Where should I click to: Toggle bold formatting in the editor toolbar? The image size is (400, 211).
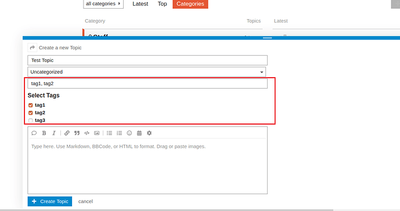44,133
